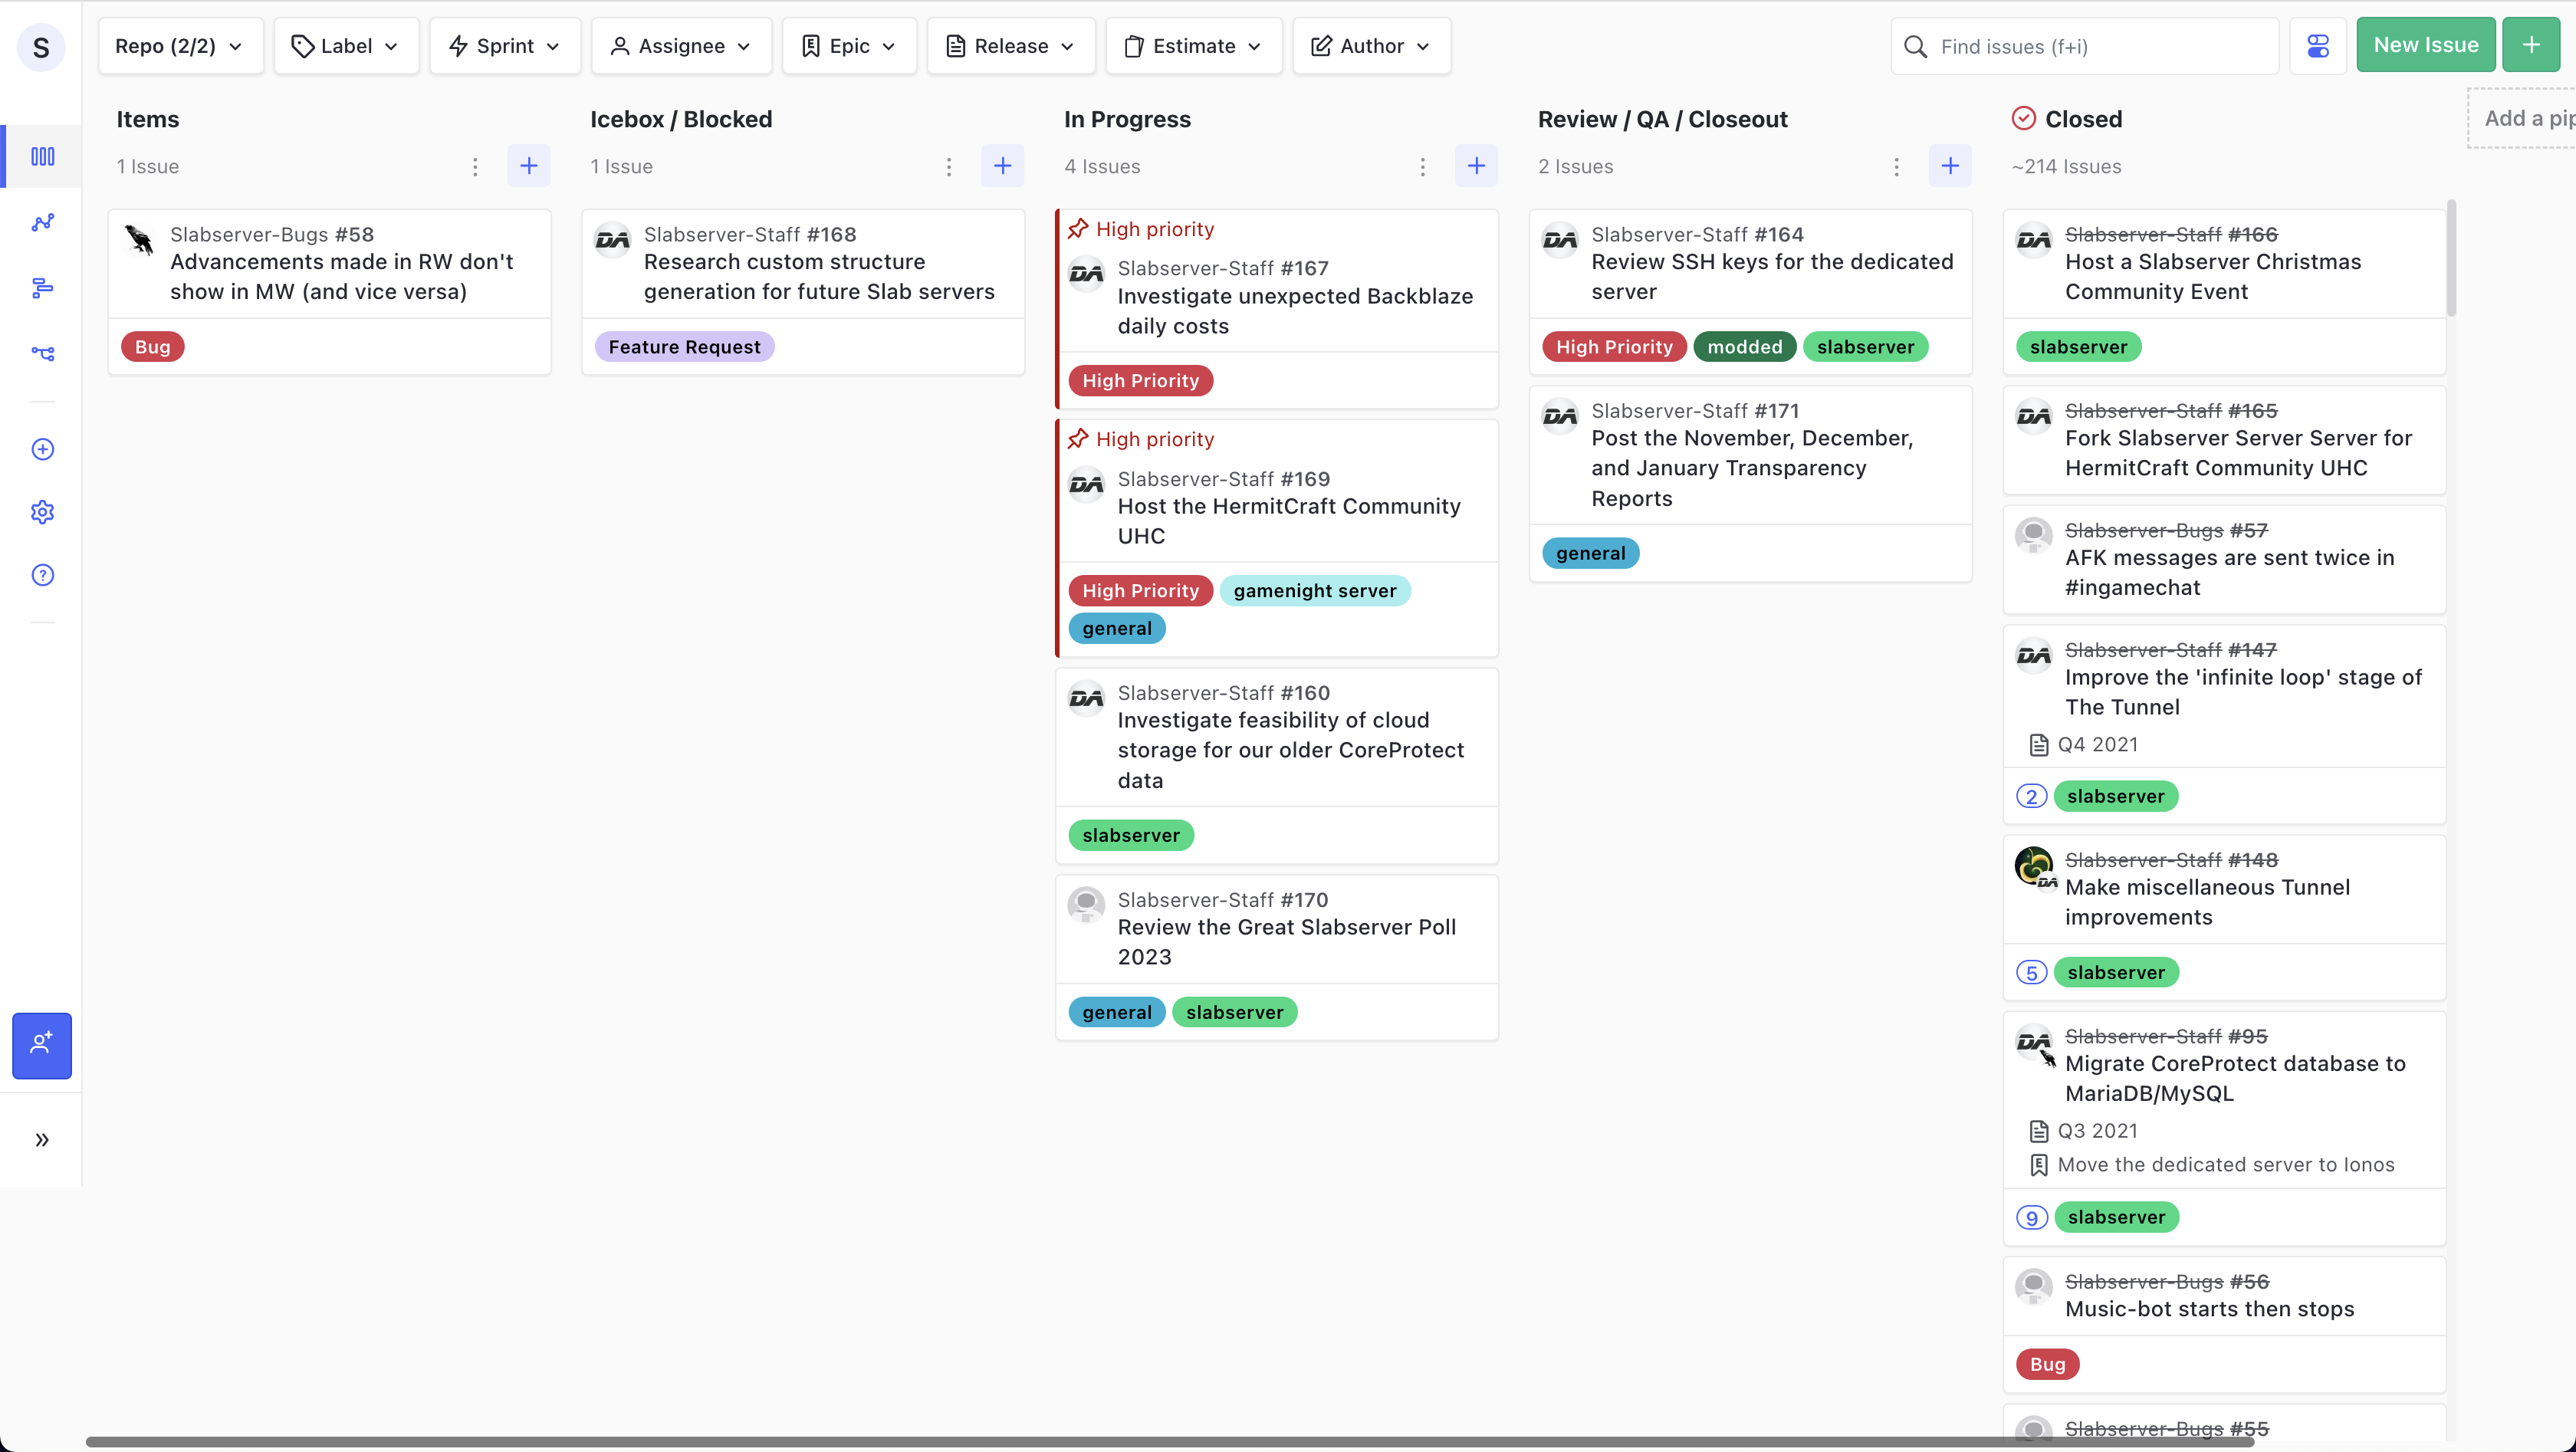Open the Label filter dropdown
The width and height of the screenshot is (2576, 1452).
click(346, 46)
